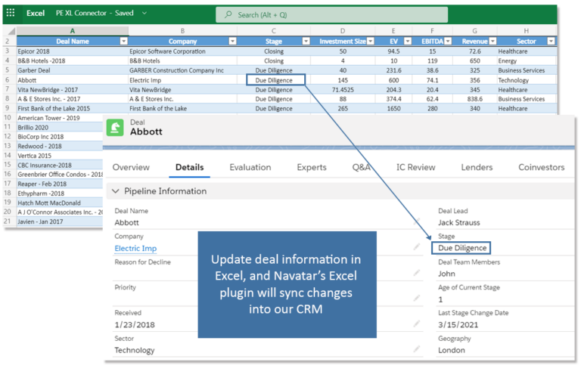581x381 pixels.
Task: Collapse the Pipeline Information section
Action: 116,191
